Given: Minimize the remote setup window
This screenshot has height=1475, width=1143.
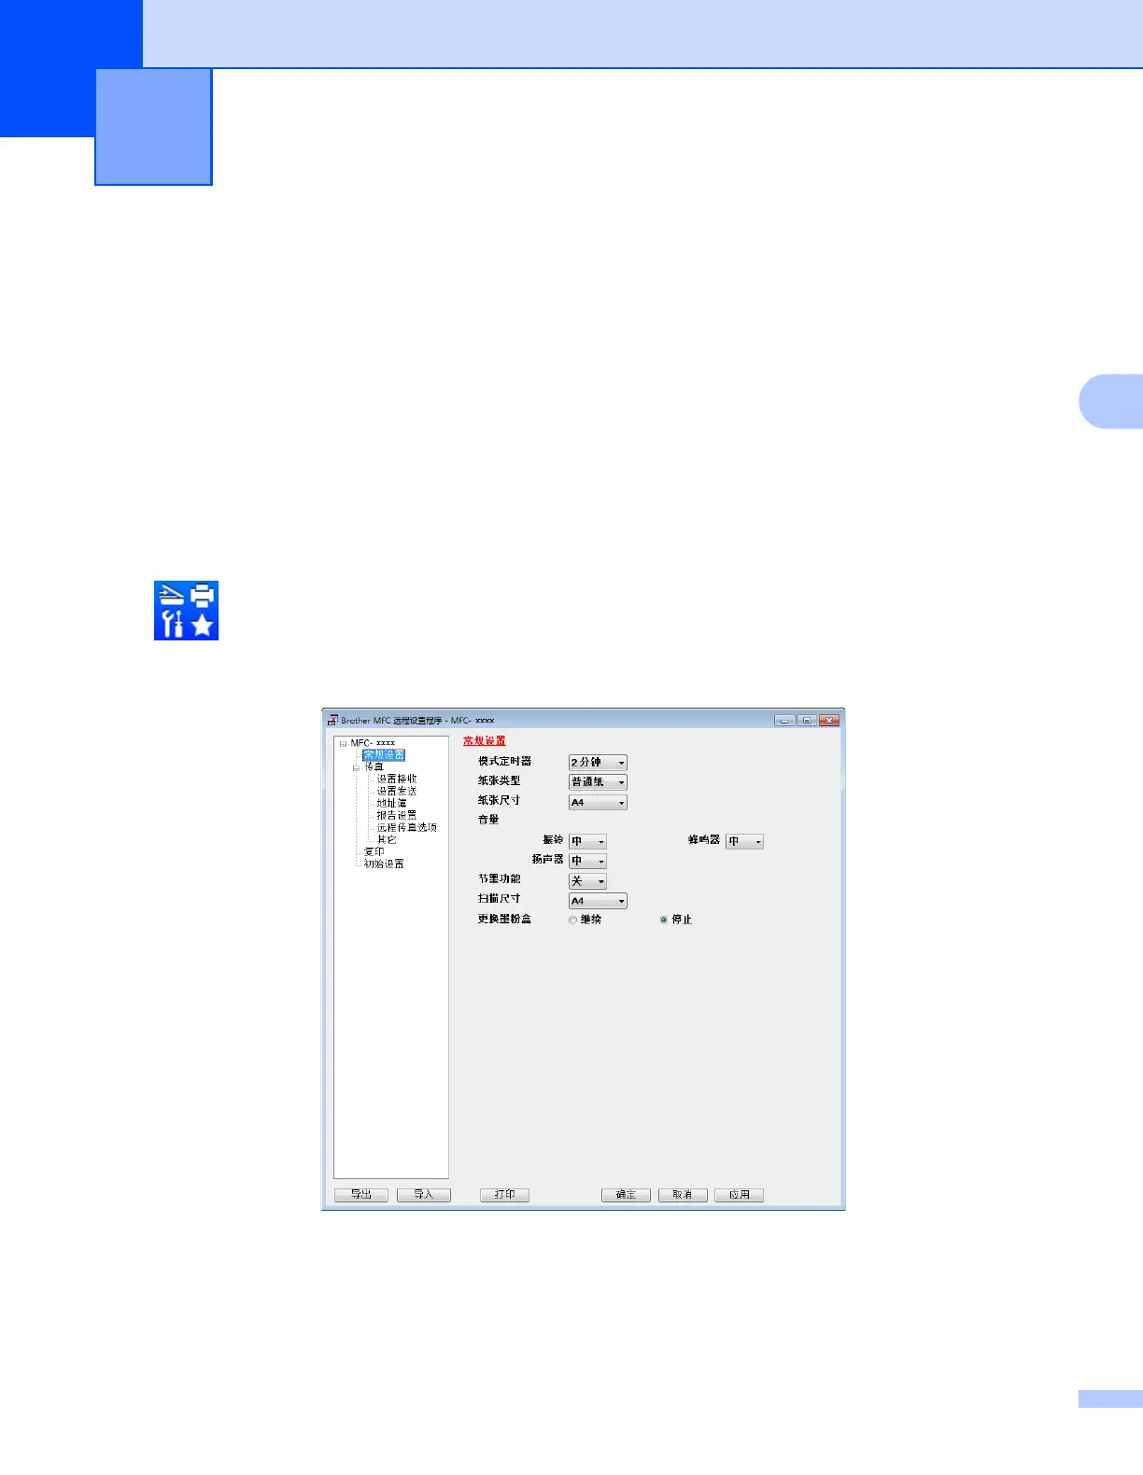Looking at the screenshot, I should (784, 721).
